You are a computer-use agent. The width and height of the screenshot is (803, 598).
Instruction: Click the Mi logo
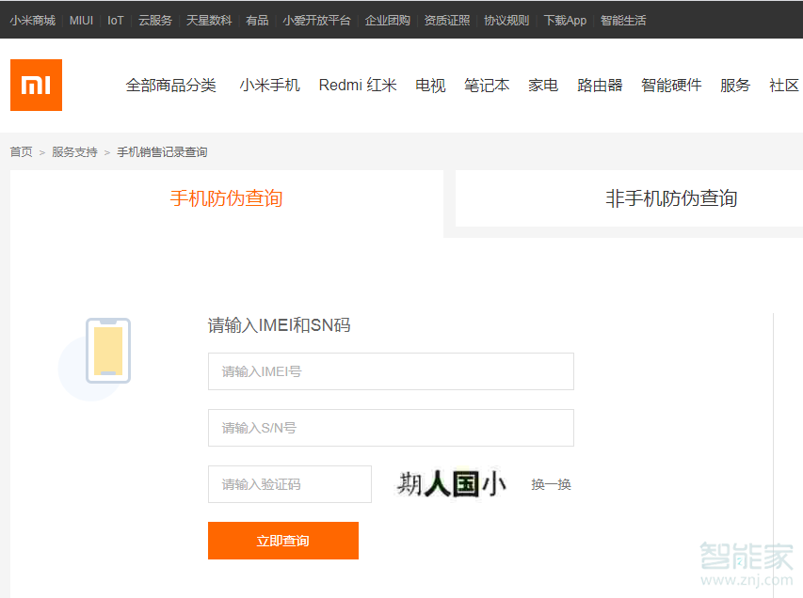coord(36,85)
